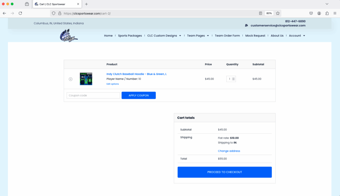Open the Indy Clutch Baseball Hoodie product link
340x196 pixels.
[136, 74]
